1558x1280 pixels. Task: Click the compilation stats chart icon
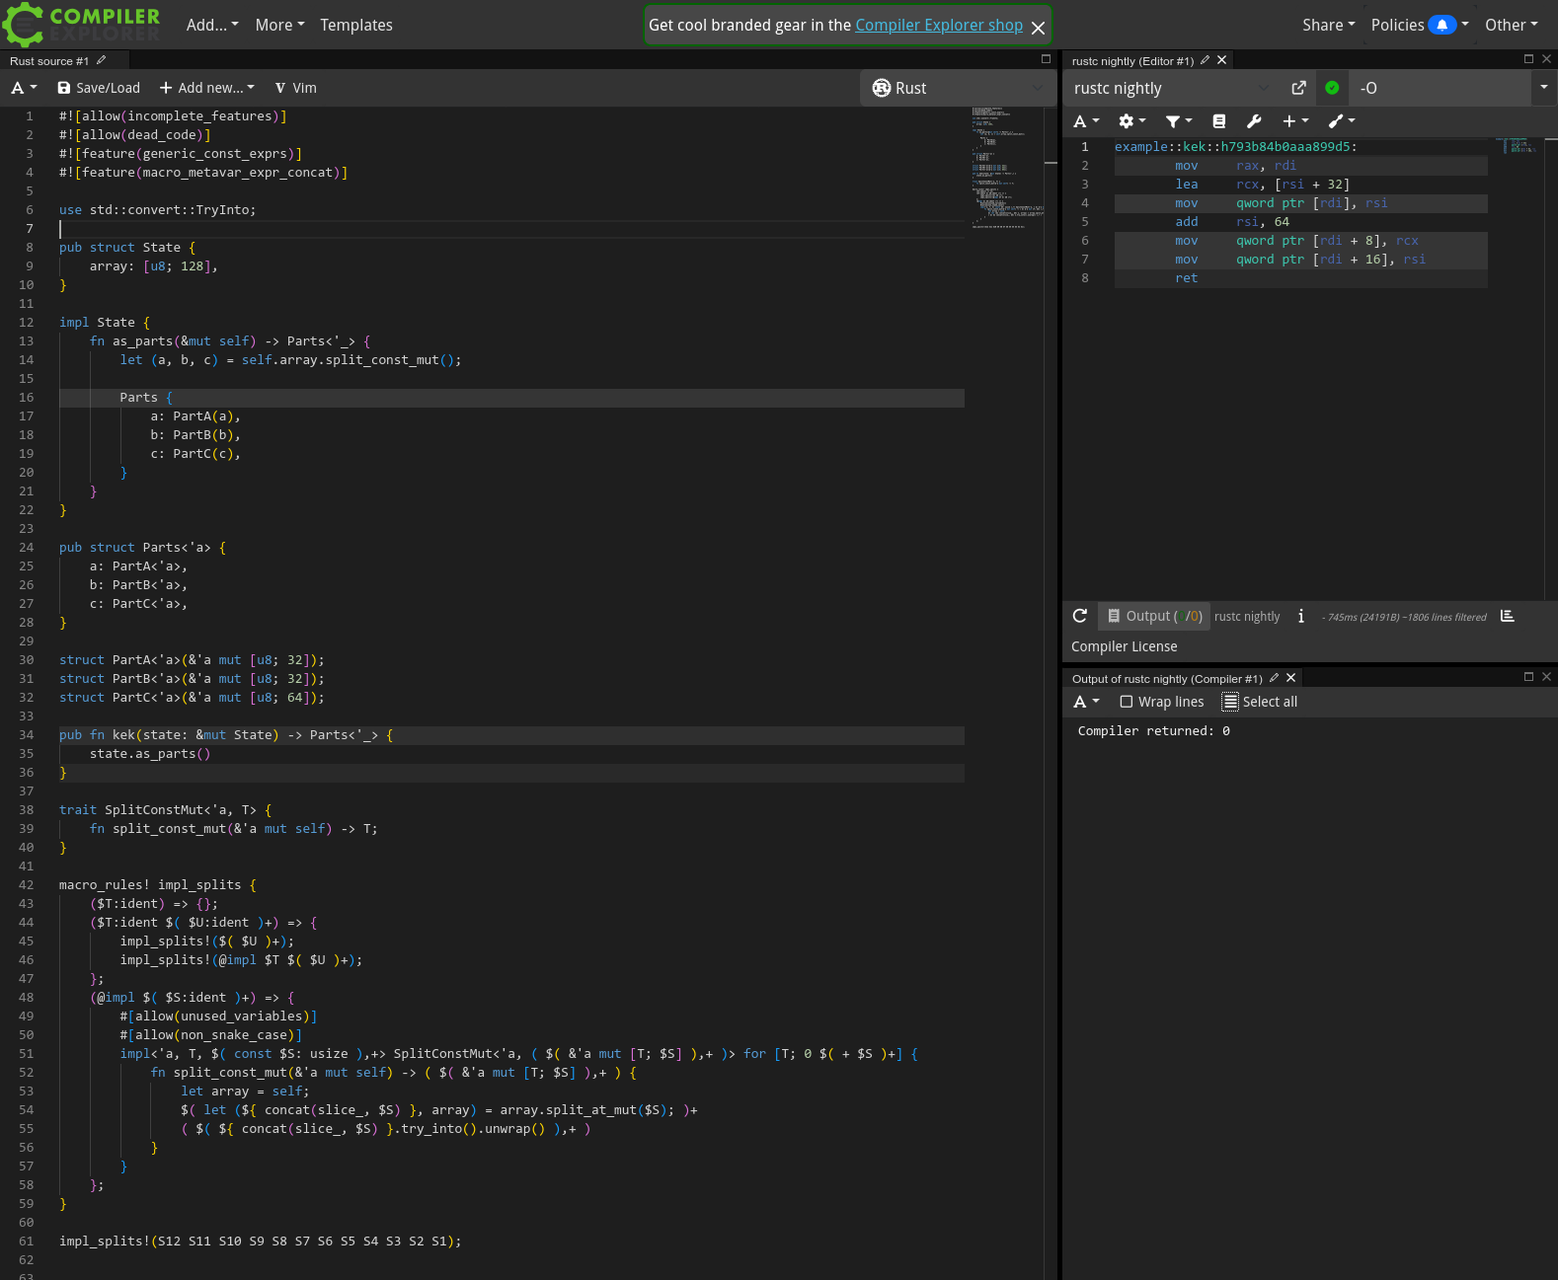pos(1508,616)
